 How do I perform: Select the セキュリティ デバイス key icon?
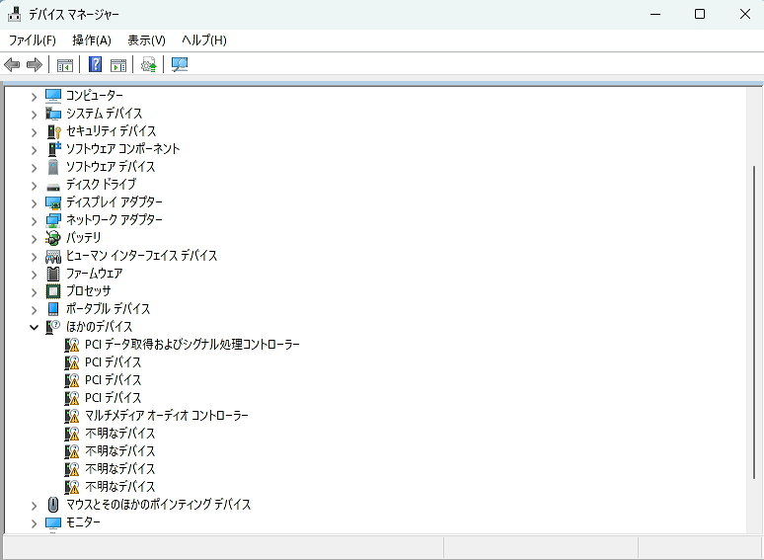(x=53, y=131)
